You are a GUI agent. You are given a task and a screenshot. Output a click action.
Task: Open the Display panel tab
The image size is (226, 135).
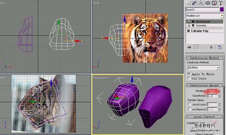(214, 3)
